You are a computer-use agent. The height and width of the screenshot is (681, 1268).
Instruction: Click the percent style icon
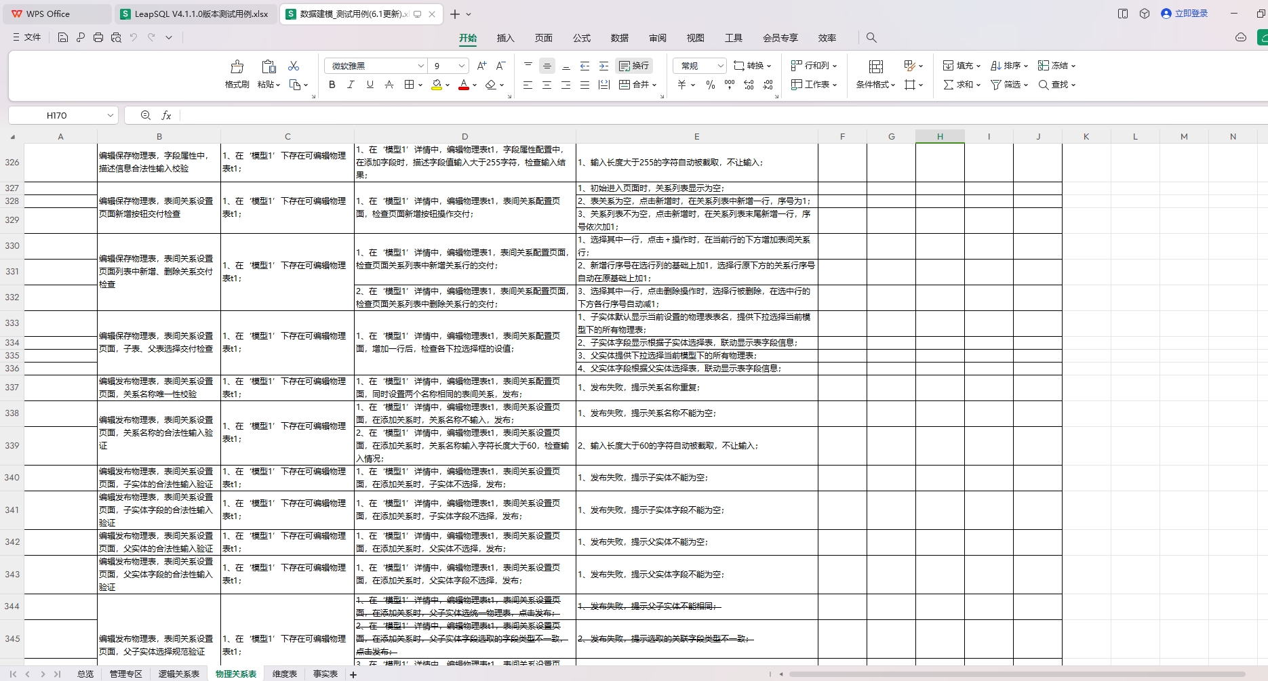[711, 85]
